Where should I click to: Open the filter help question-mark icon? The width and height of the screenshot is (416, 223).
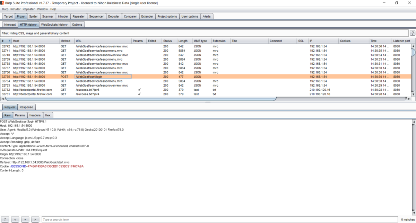pos(413,33)
